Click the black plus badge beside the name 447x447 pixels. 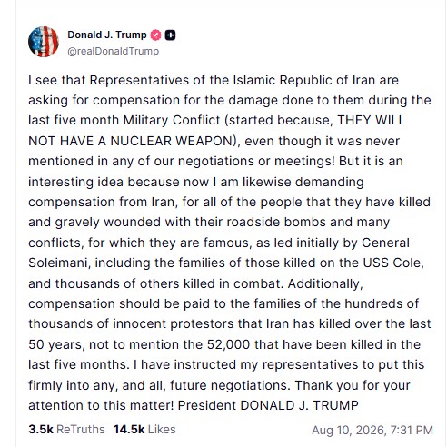click(x=170, y=35)
